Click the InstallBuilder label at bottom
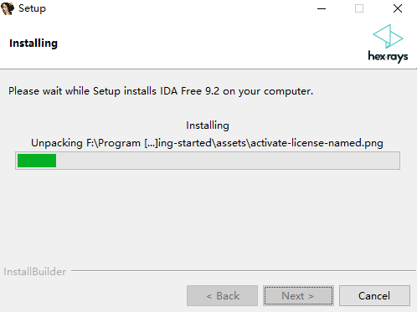Image resolution: width=417 pixels, height=312 pixels. pos(35,272)
